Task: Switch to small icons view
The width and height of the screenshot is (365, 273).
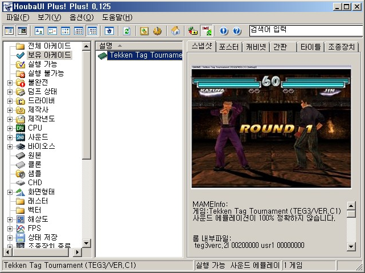Action: point(52,31)
